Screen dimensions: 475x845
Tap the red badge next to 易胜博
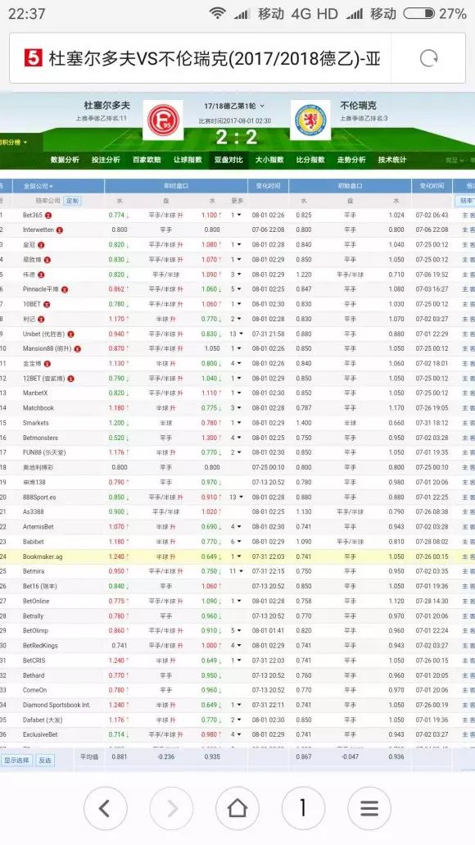click(47, 260)
